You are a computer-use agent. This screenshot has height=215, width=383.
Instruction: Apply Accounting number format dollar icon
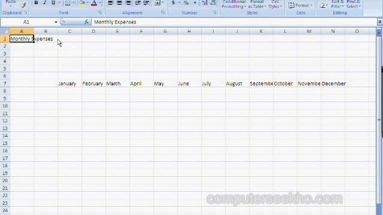pyautogui.click(x=173, y=2)
